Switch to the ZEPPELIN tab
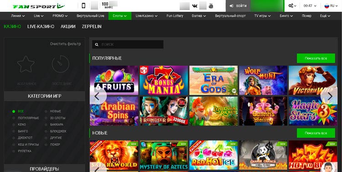The width and height of the screenshot is (342, 172). [92, 26]
